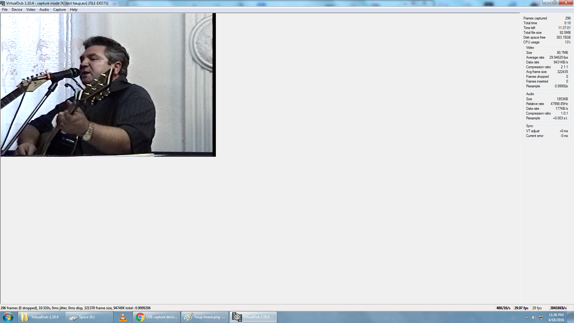Click the Video menu option
The image size is (574, 323).
tap(31, 10)
